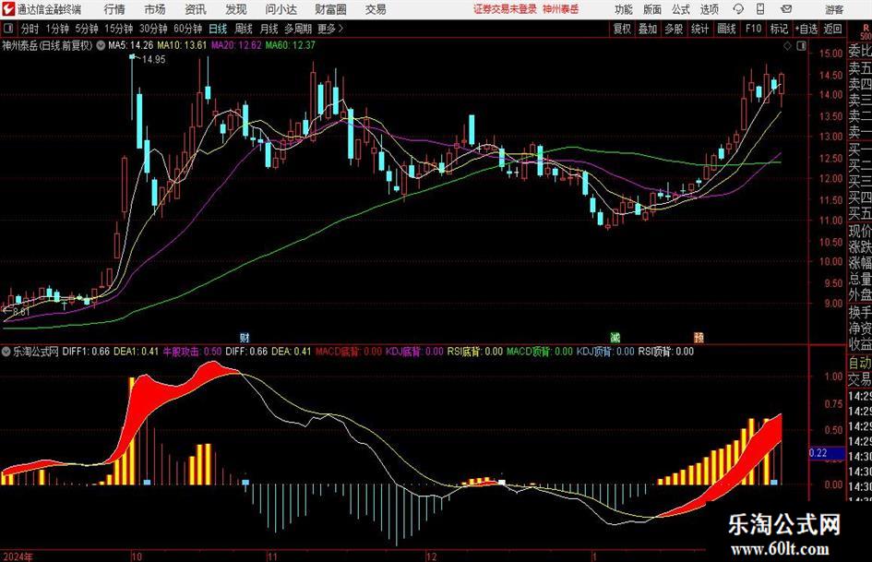
Task: Switch to 分时 chart tab
Action: (x=30, y=29)
